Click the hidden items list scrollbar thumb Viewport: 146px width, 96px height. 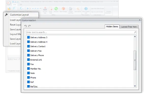click(135, 60)
